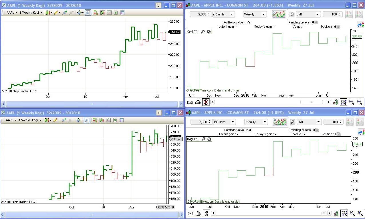This screenshot has width=365, height=219.
Task: Click the Pending orders cancel button in top ProRealTime window
Action: 316,22
